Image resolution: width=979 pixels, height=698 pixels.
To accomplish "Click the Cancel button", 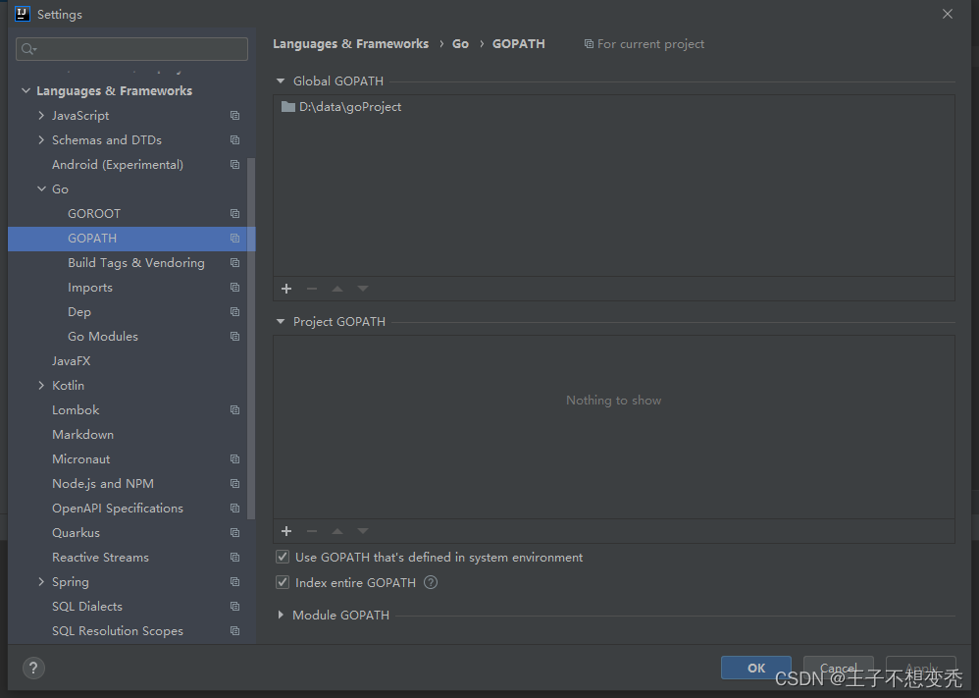I will click(x=838, y=668).
